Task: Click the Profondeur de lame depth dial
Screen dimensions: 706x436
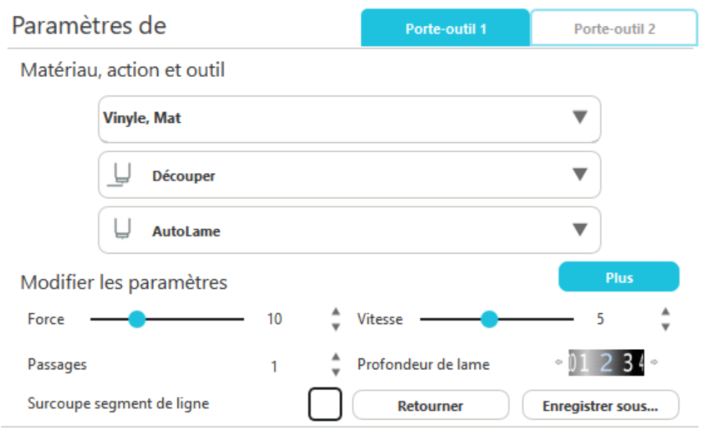Action: click(605, 363)
